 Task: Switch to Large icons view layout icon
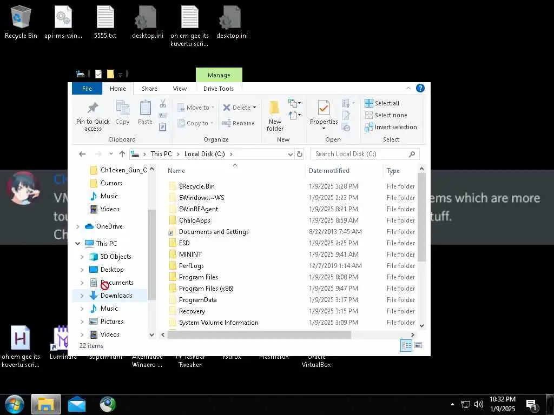418,345
